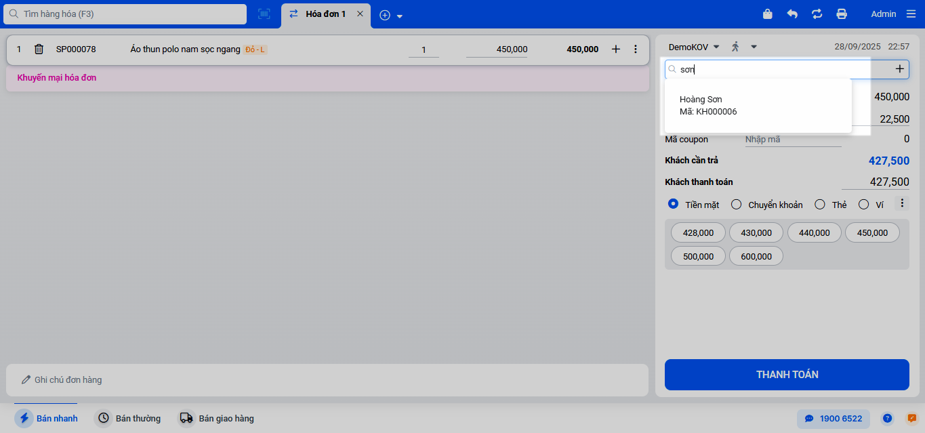Choose the 600,000 quick amount
The height and width of the screenshot is (433, 925).
pyautogui.click(x=756, y=256)
